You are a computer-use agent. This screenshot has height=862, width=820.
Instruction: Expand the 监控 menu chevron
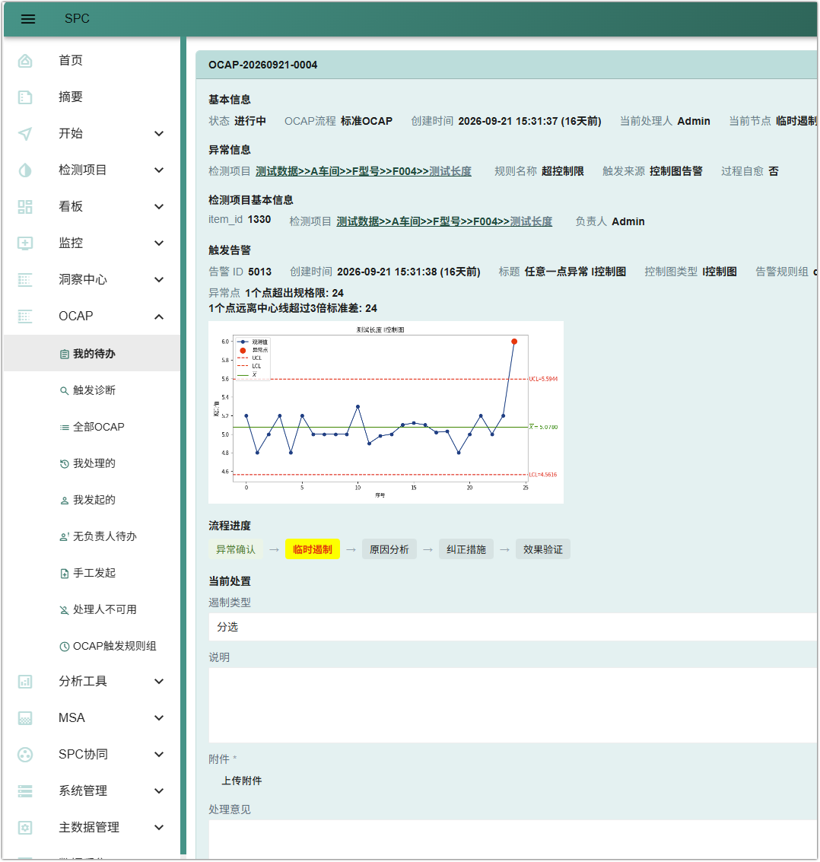tap(159, 243)
